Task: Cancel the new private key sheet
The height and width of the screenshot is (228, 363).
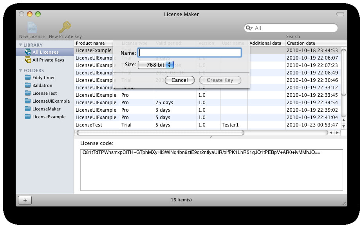Action: click(180, 80)
